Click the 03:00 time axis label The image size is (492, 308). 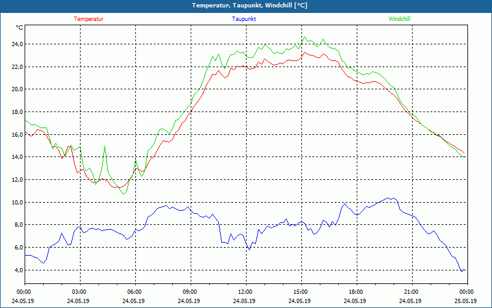[79, 292]
